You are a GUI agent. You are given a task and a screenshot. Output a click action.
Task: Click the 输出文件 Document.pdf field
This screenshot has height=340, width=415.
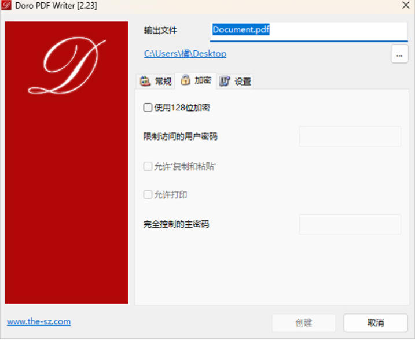click(309, 32)
